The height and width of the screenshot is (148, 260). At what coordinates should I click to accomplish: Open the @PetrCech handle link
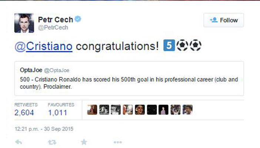point(53,28)
